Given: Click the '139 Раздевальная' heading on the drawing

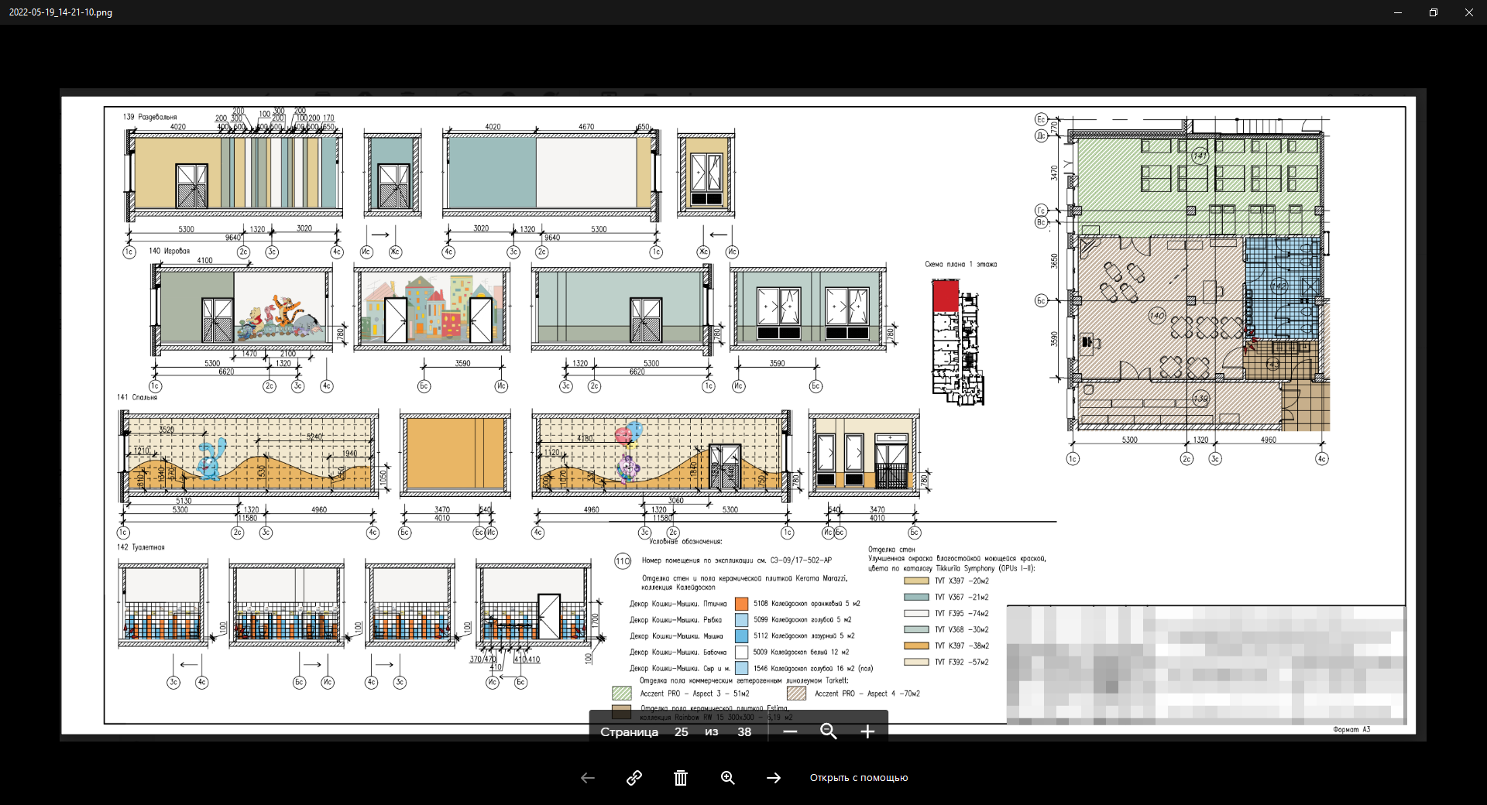Looking at the screenshot, I should coord(149,117).
